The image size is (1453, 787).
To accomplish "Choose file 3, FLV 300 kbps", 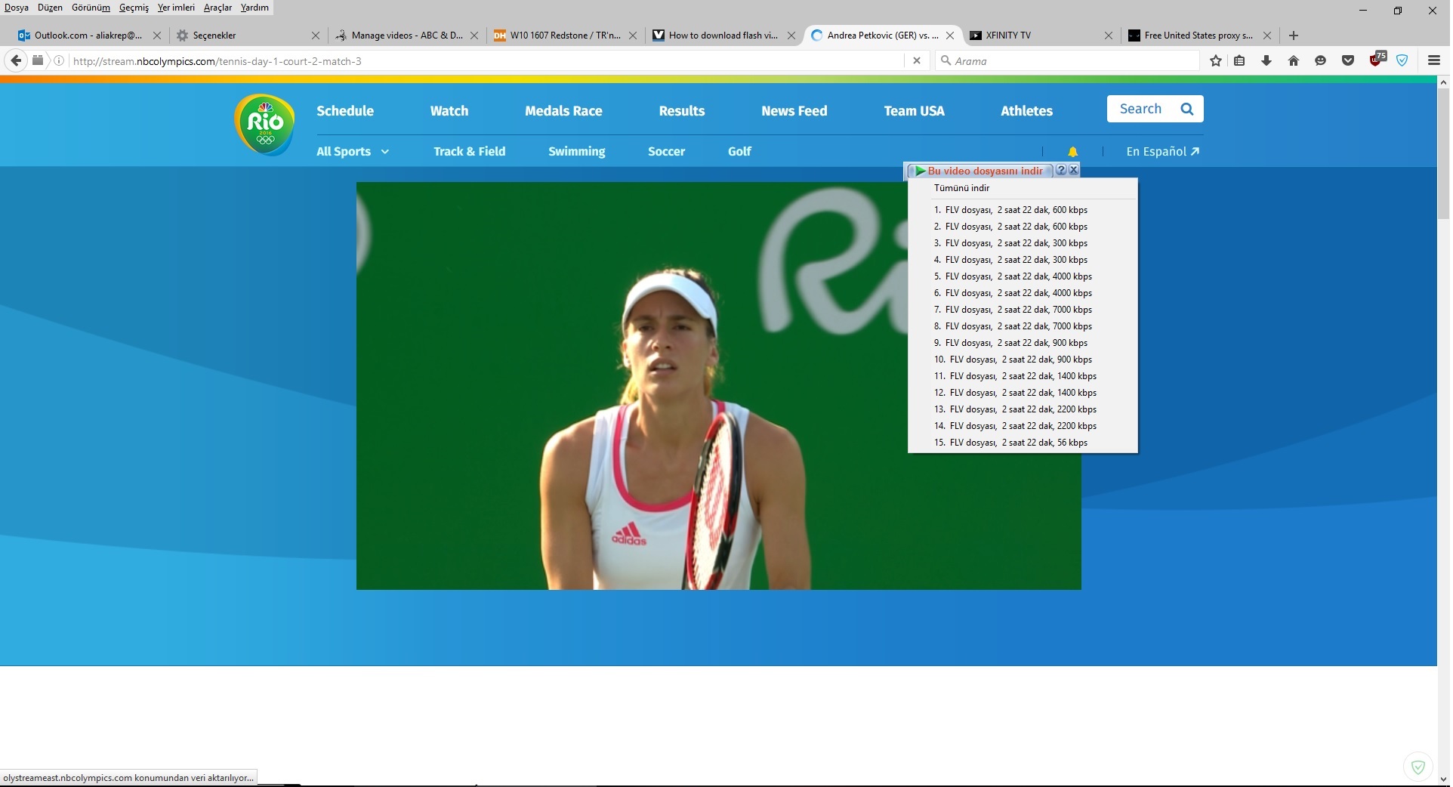I will (x=1023, y=243).
